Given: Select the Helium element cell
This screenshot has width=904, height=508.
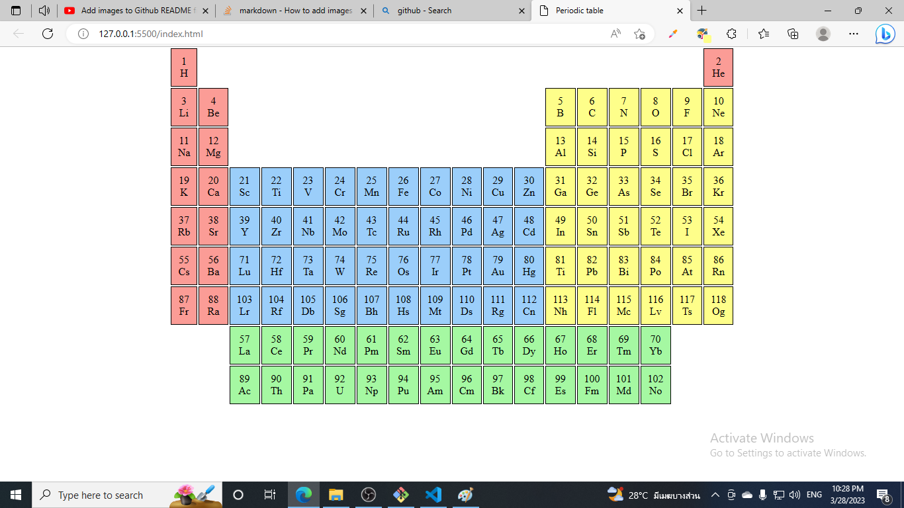Looking at the screenshot, I should [x=719, y=67].
